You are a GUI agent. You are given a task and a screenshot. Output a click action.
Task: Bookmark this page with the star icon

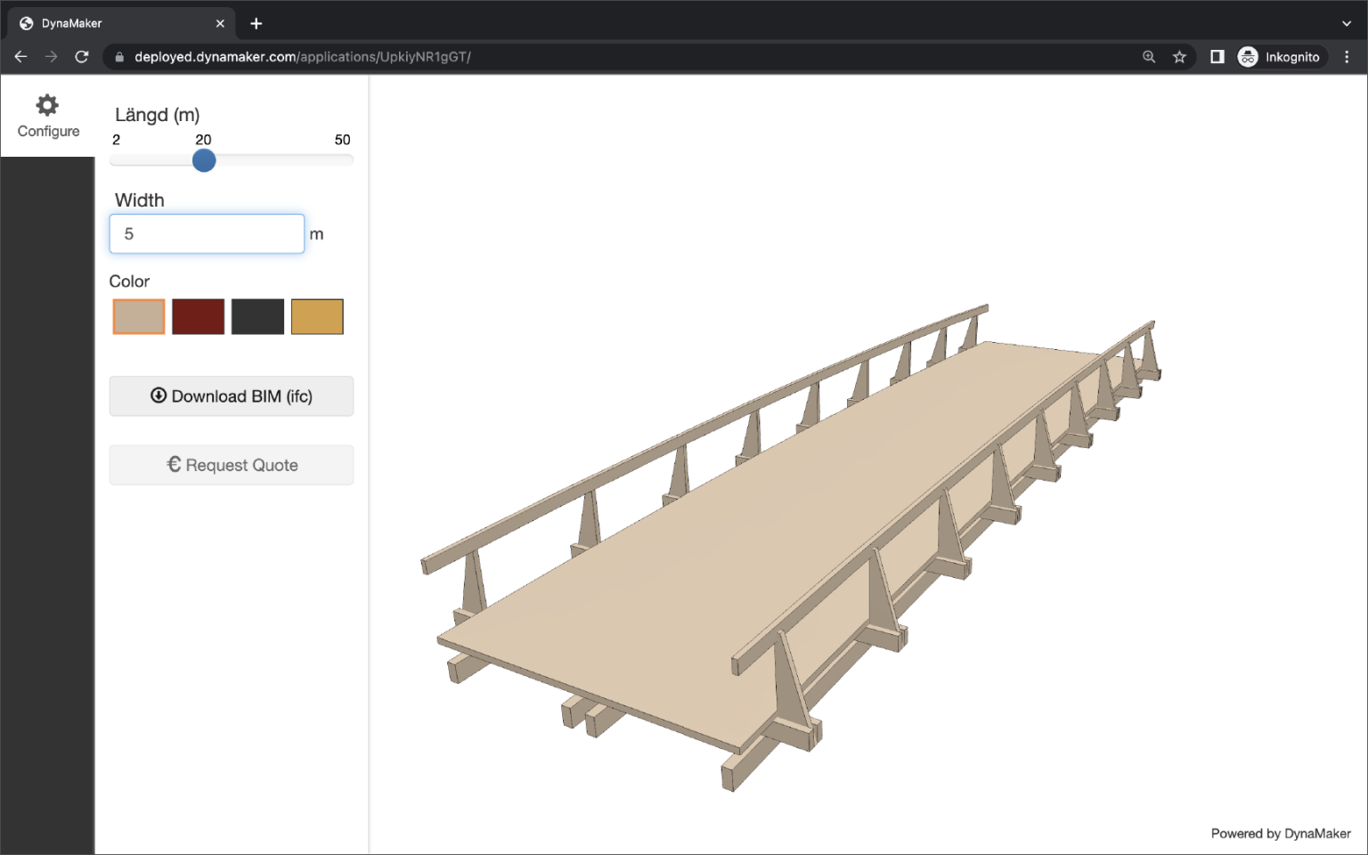click(x=1180, y=56)
